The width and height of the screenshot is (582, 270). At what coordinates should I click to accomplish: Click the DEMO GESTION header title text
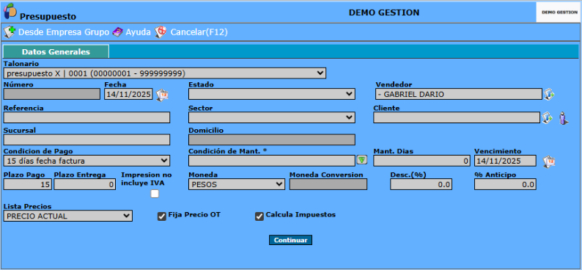(x=384, y=12)
